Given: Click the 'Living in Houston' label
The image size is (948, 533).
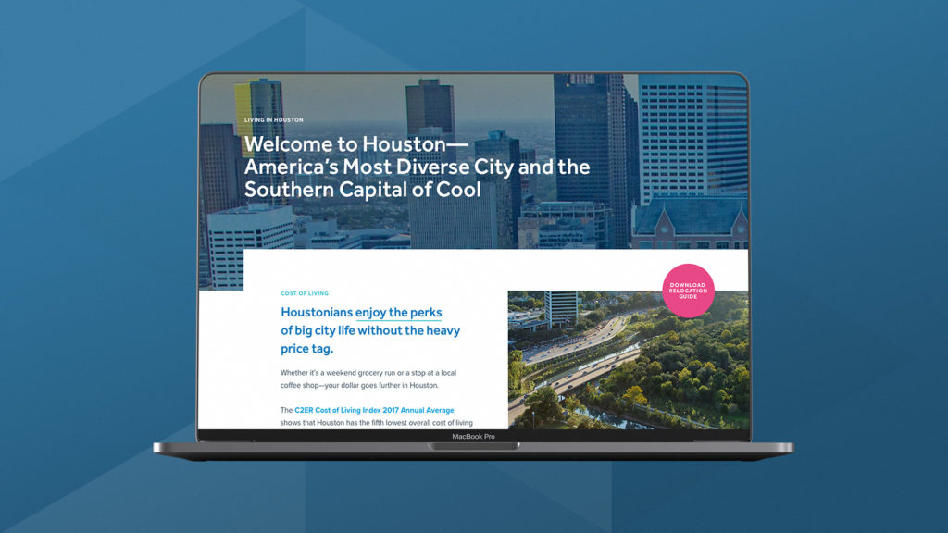Looking at the screenshot, I should pos(274,120).
